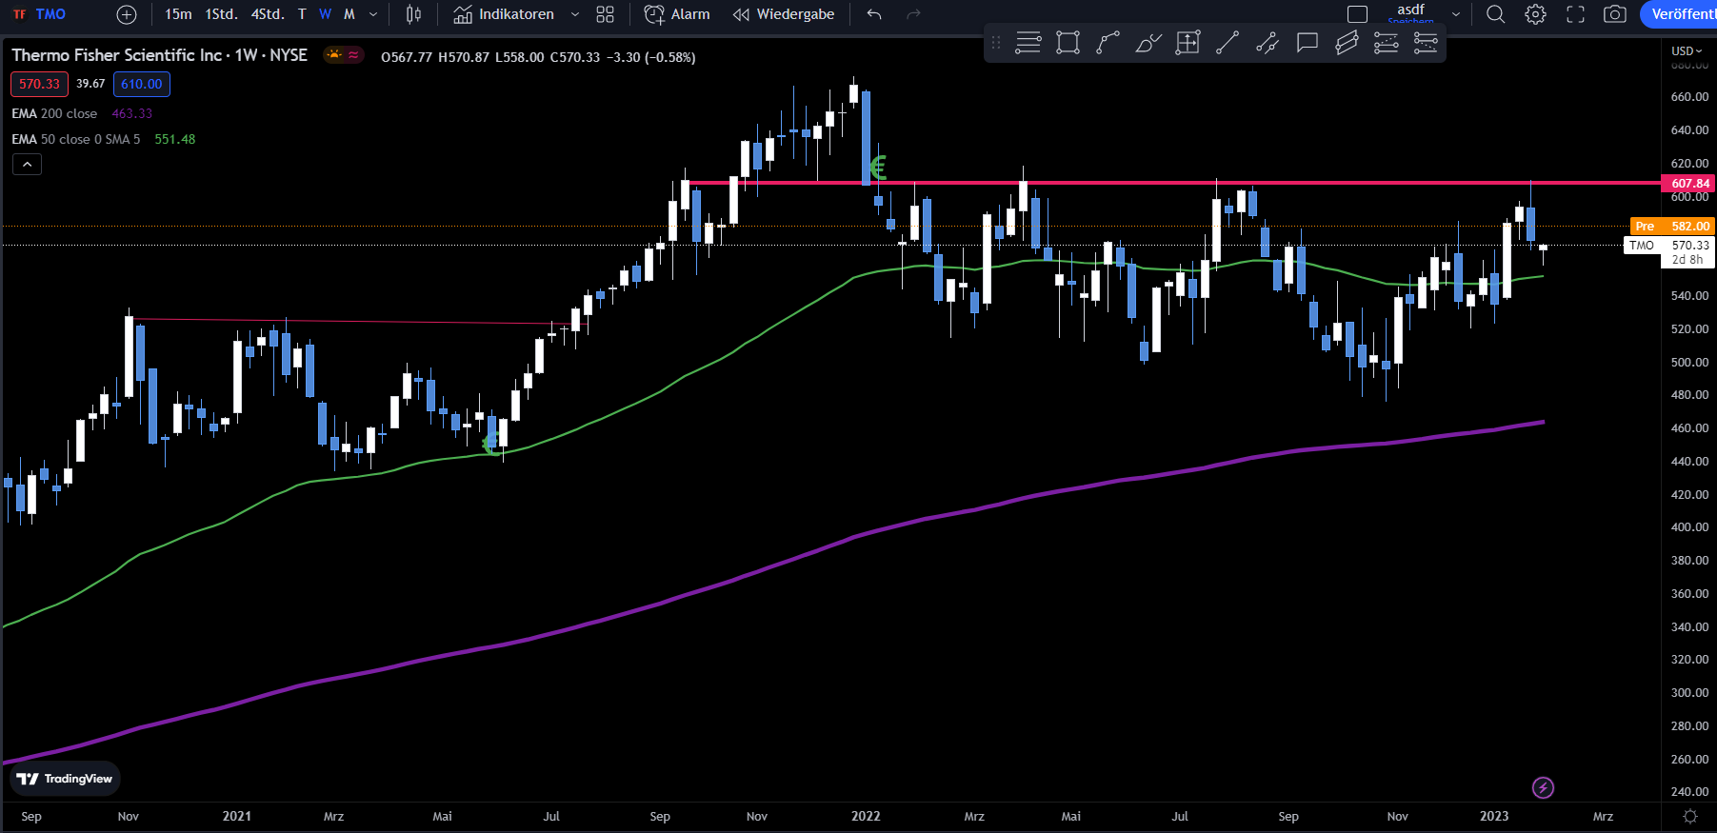
Task: Select the trend-based Fib extension tool
Action: [1426, 43]
